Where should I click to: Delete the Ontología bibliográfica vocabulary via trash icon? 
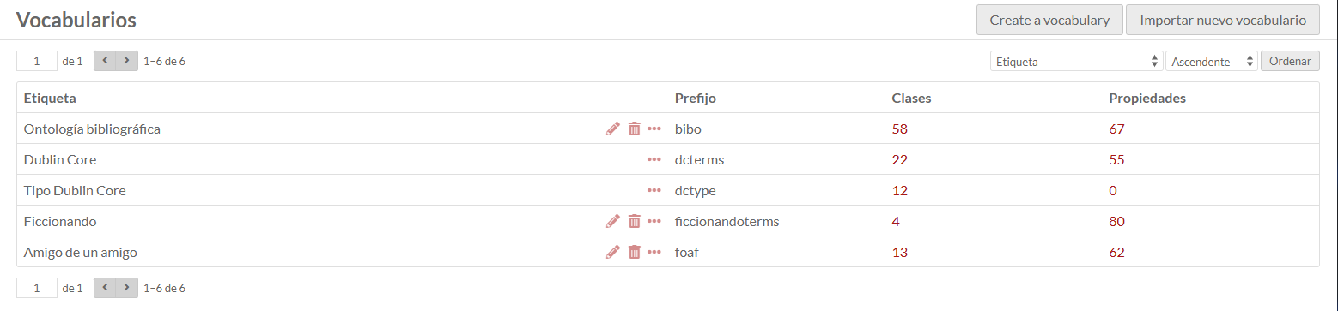pyautogui.click(x=634, y=129)
